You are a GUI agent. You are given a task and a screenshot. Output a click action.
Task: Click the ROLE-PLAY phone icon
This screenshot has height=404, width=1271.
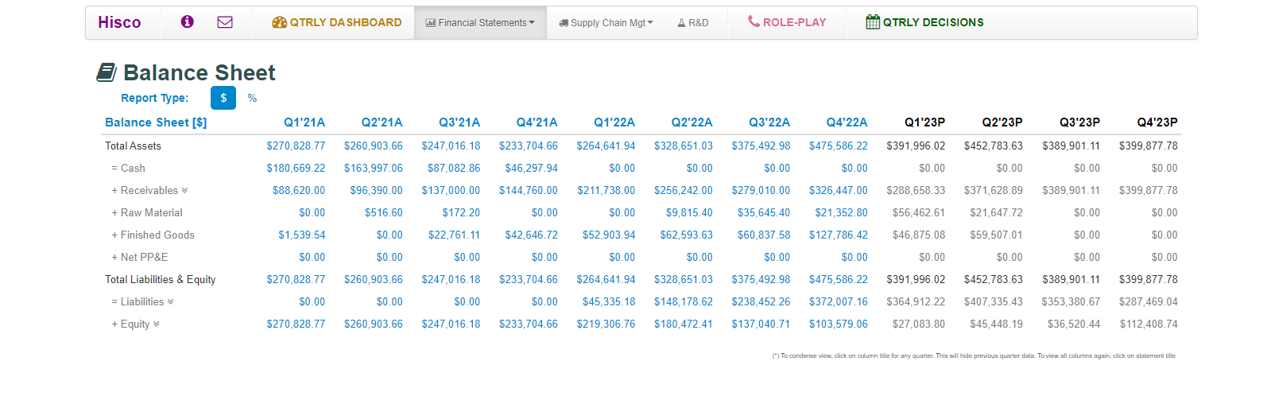point(754,21)
